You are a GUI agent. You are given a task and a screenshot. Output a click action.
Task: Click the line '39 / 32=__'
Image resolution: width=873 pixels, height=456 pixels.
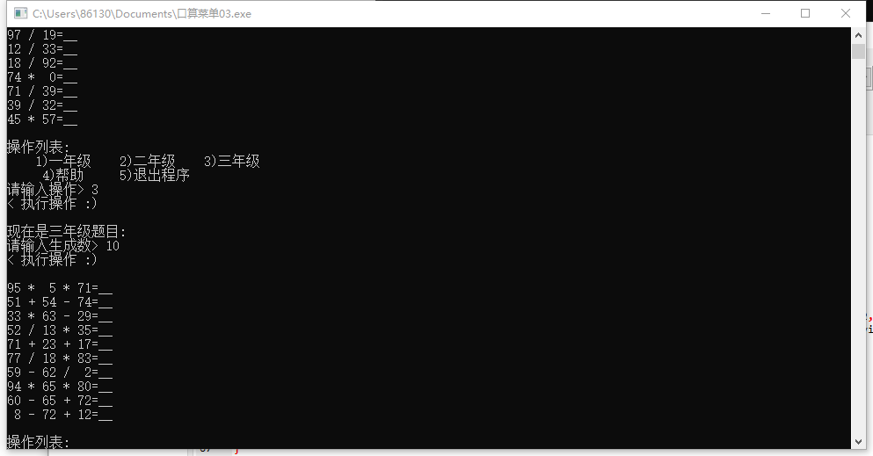click(42, 105)
